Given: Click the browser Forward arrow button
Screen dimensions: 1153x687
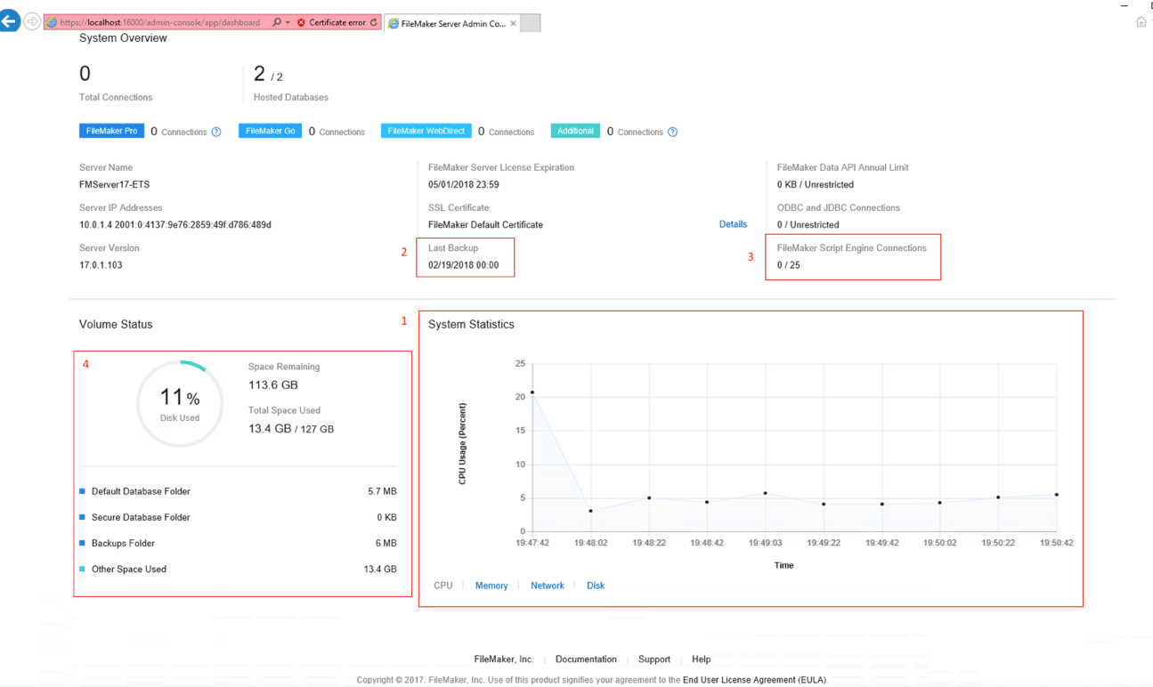Looking at the screenshot, I should coord(32,21).
